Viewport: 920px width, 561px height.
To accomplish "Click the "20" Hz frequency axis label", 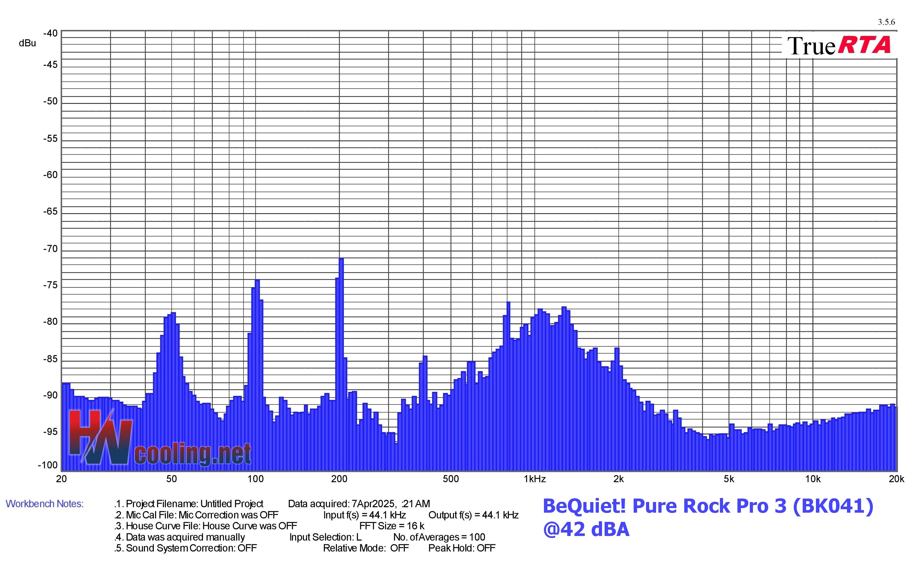I will point(61,479).
